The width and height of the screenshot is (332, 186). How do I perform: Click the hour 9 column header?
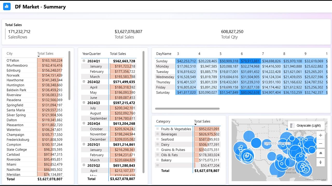305,54
